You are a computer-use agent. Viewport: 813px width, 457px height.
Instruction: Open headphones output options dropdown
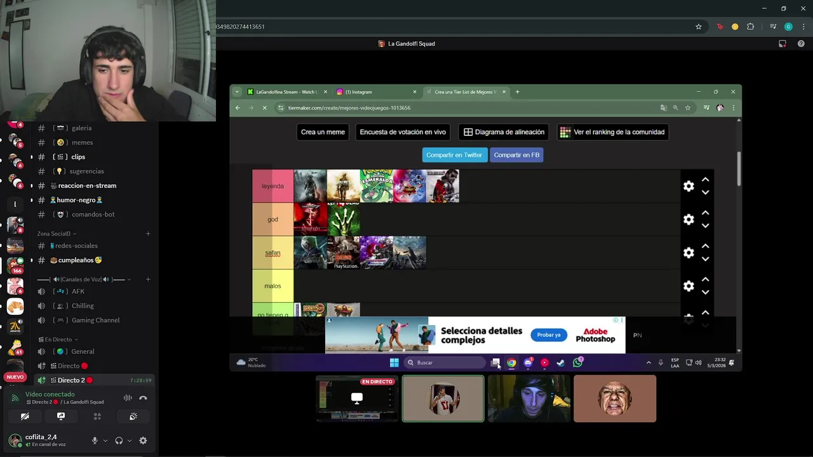130,440
